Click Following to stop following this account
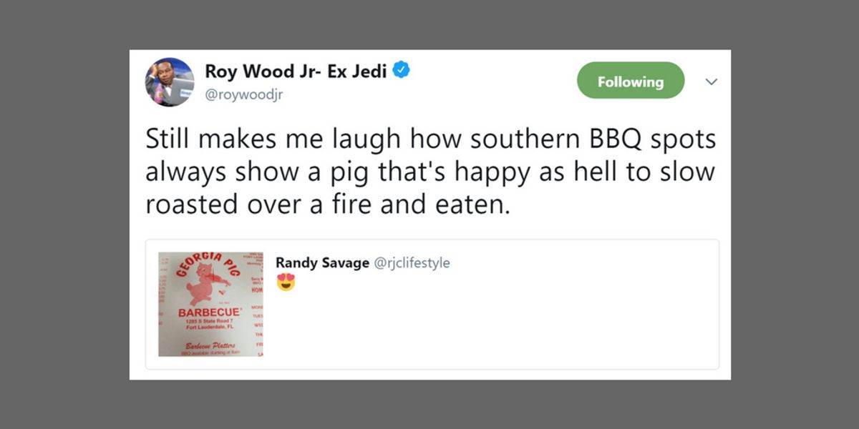859x429 pixels. 630,81
